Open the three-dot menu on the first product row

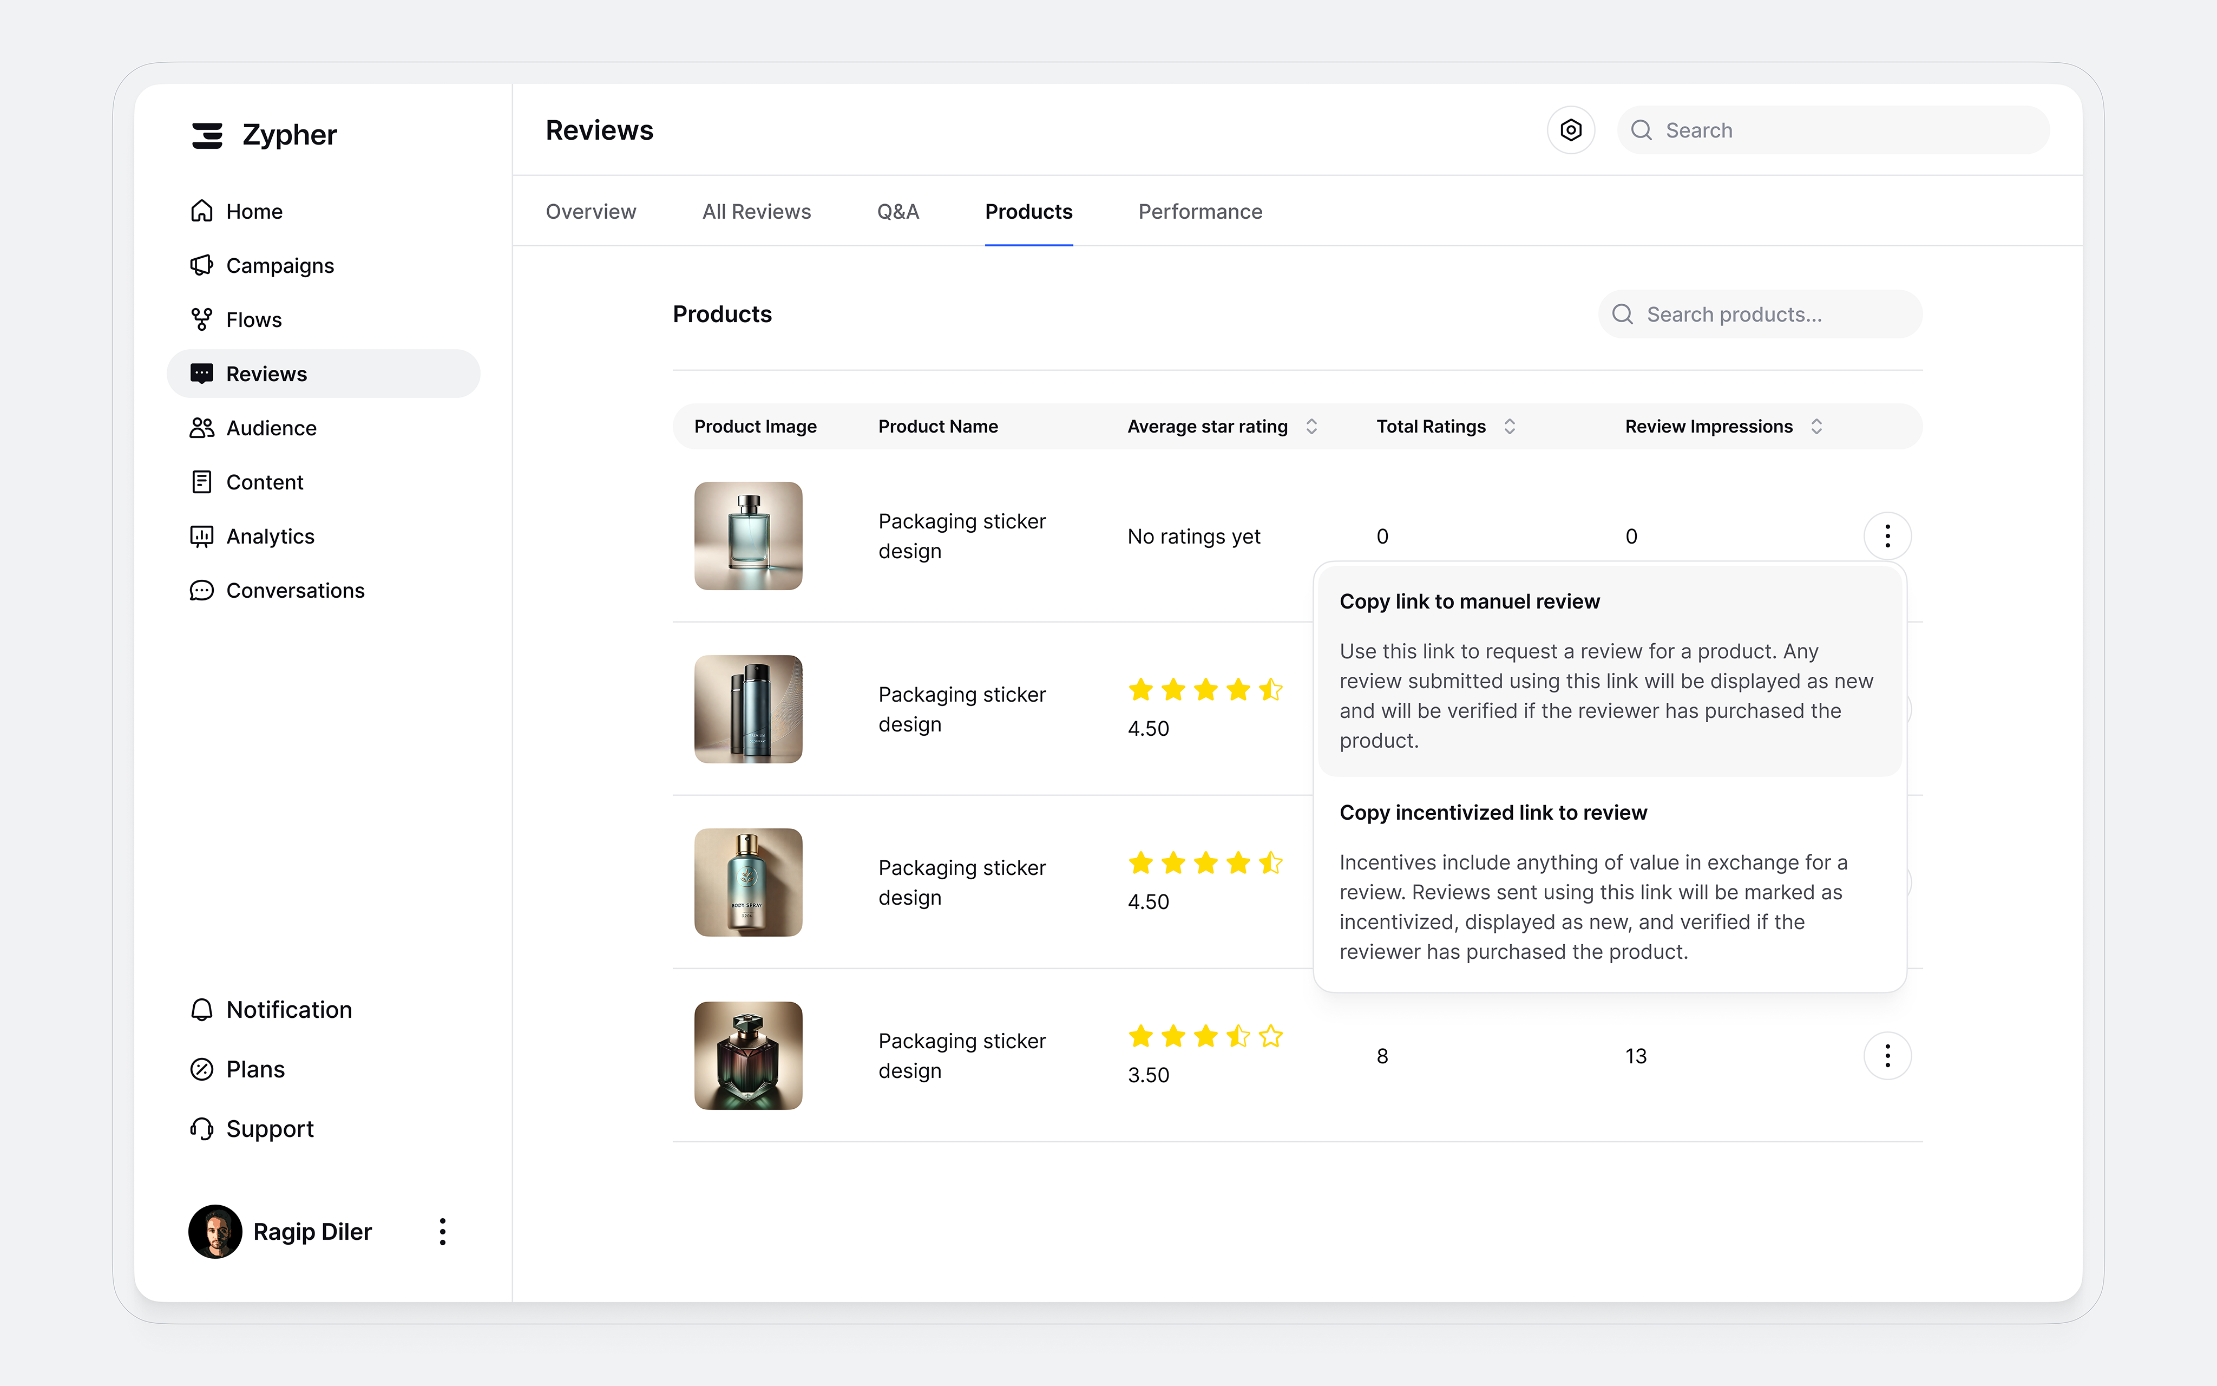click(1887, 535)
